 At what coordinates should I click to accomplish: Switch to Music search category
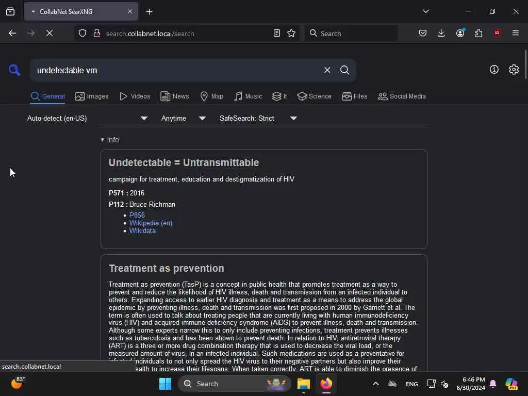pos(248,96)
